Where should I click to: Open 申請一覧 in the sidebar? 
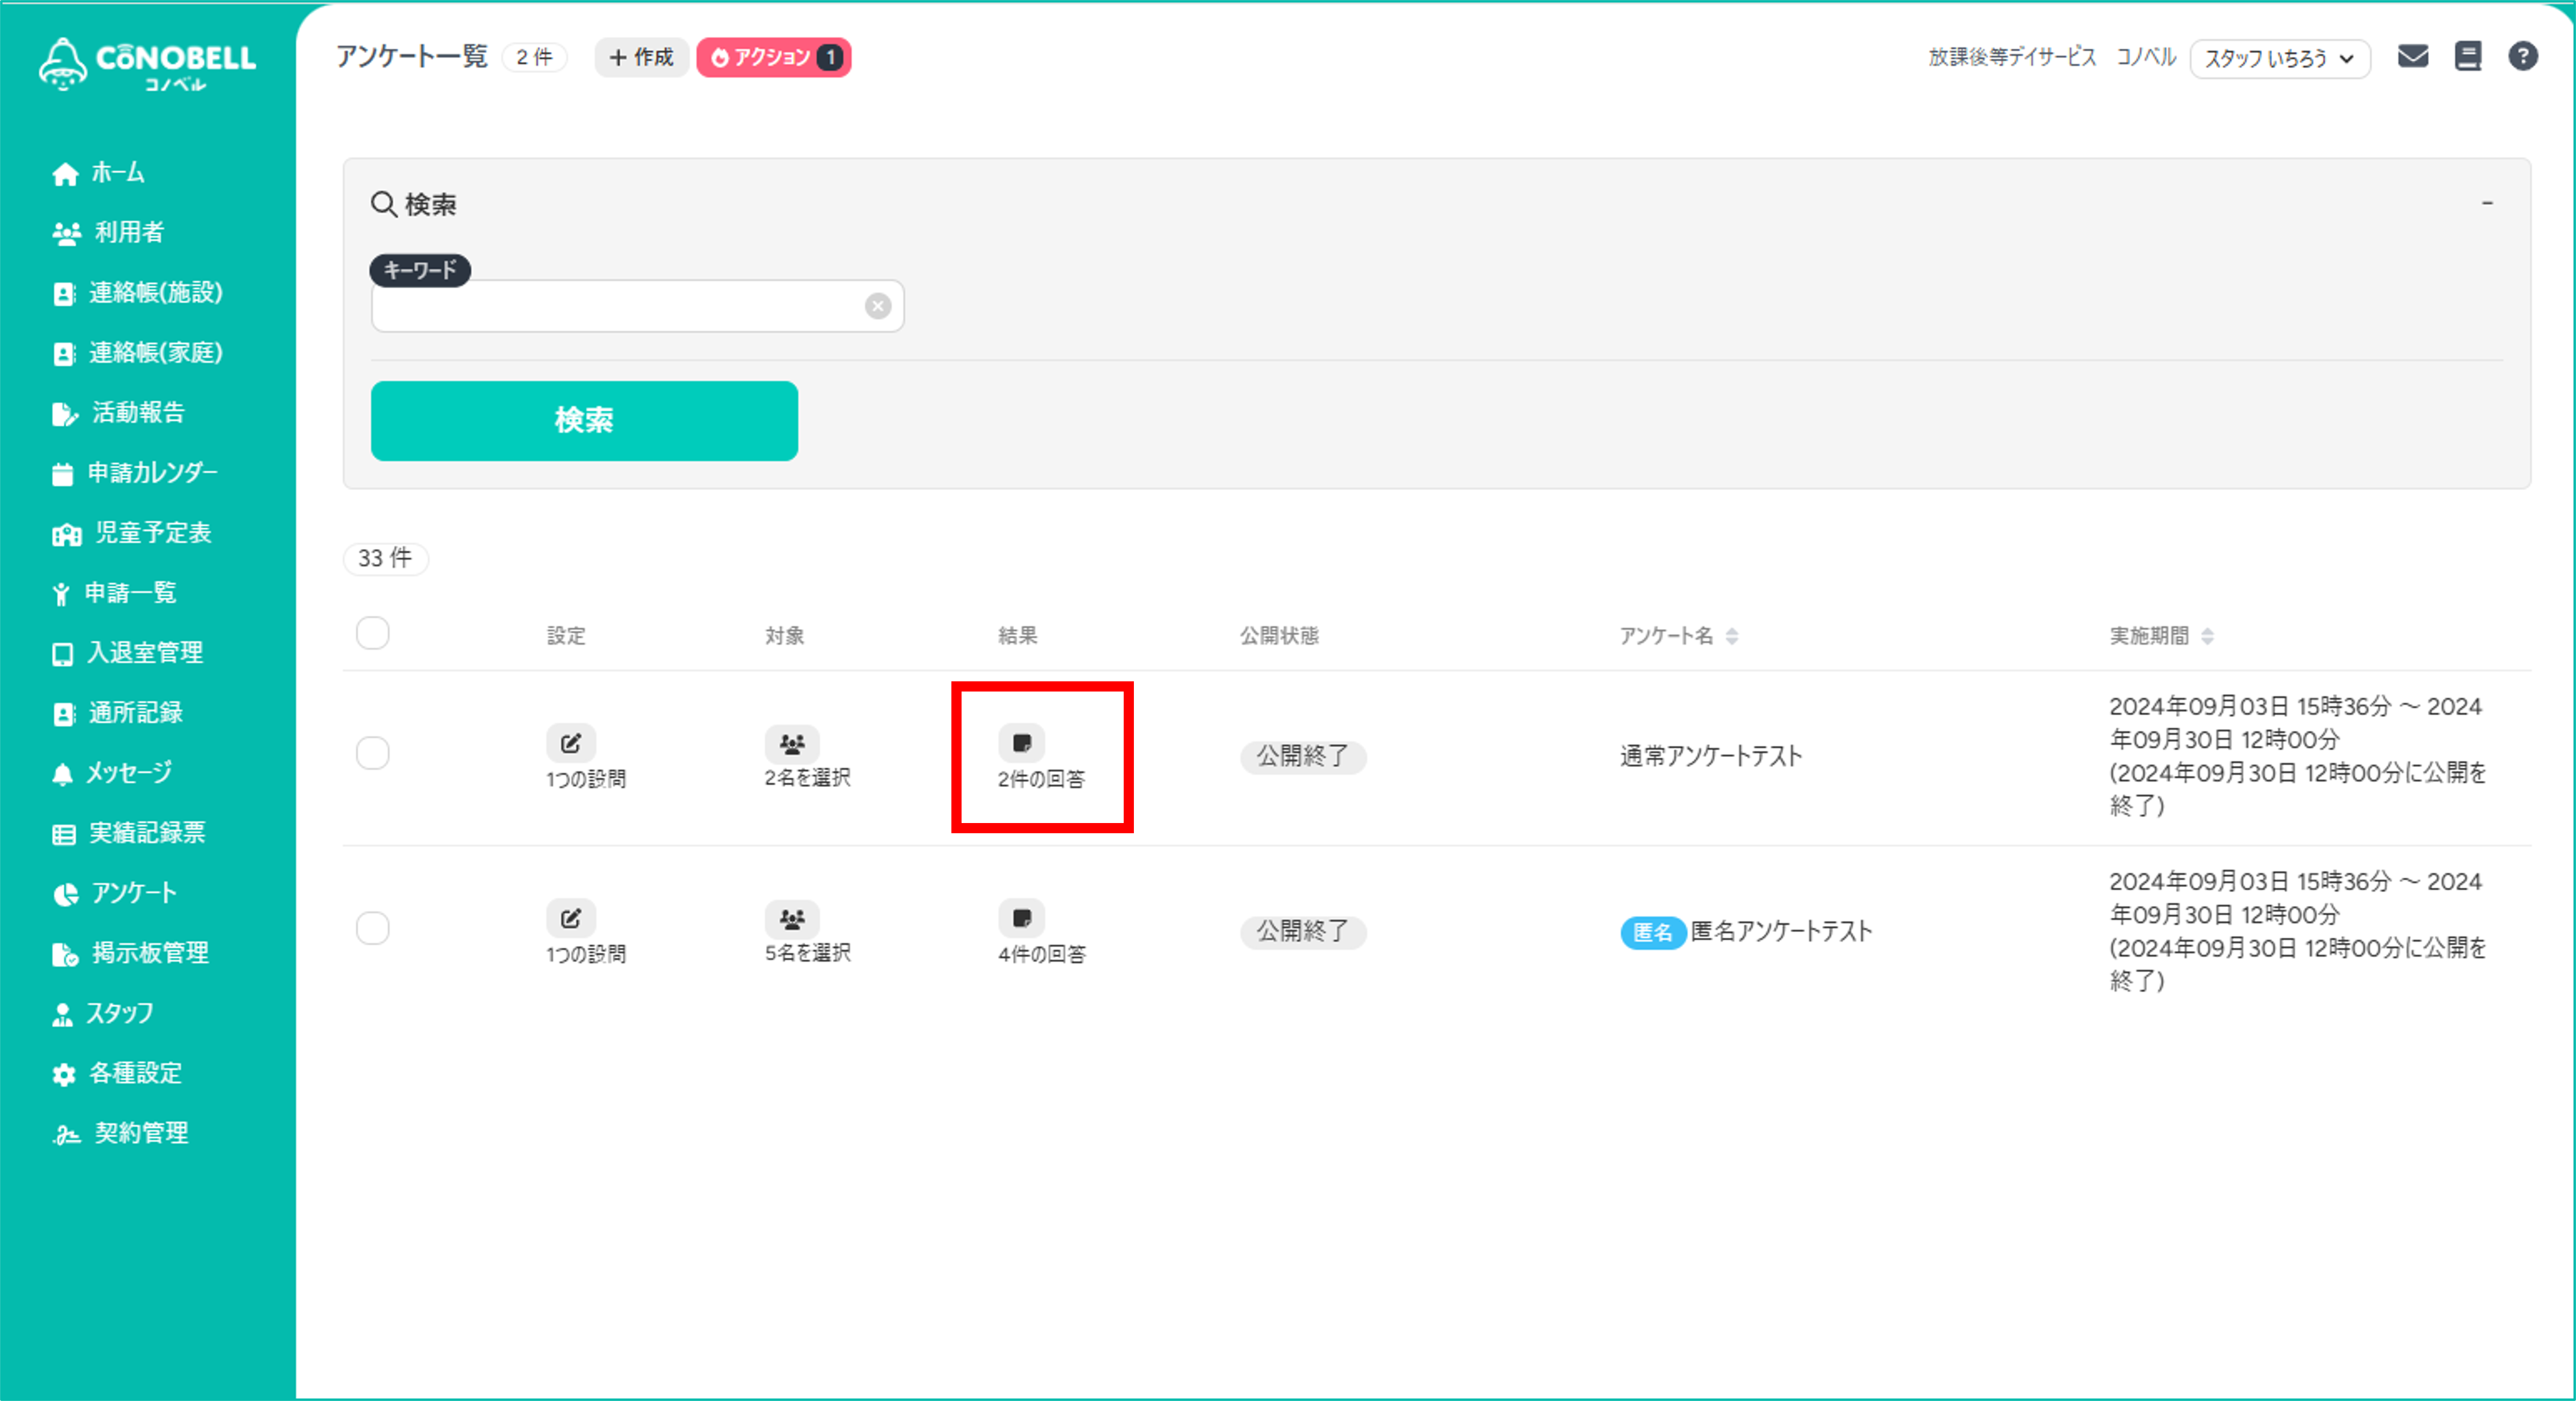[x=114, y=593]
